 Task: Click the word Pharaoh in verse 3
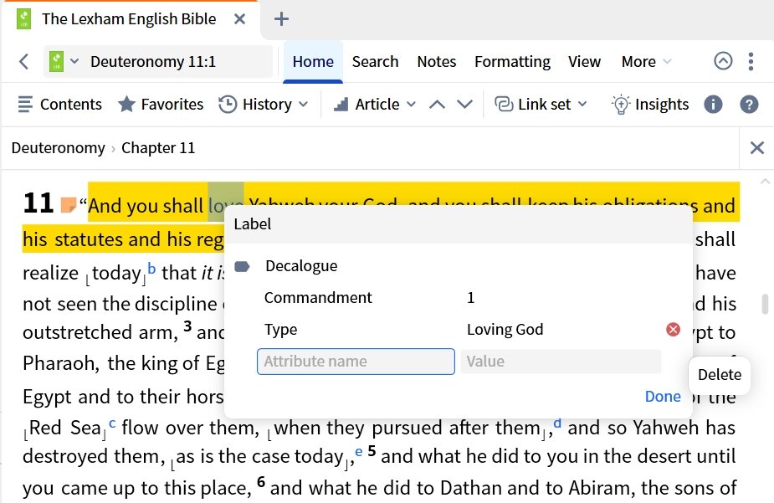click(x=59, y=363)
